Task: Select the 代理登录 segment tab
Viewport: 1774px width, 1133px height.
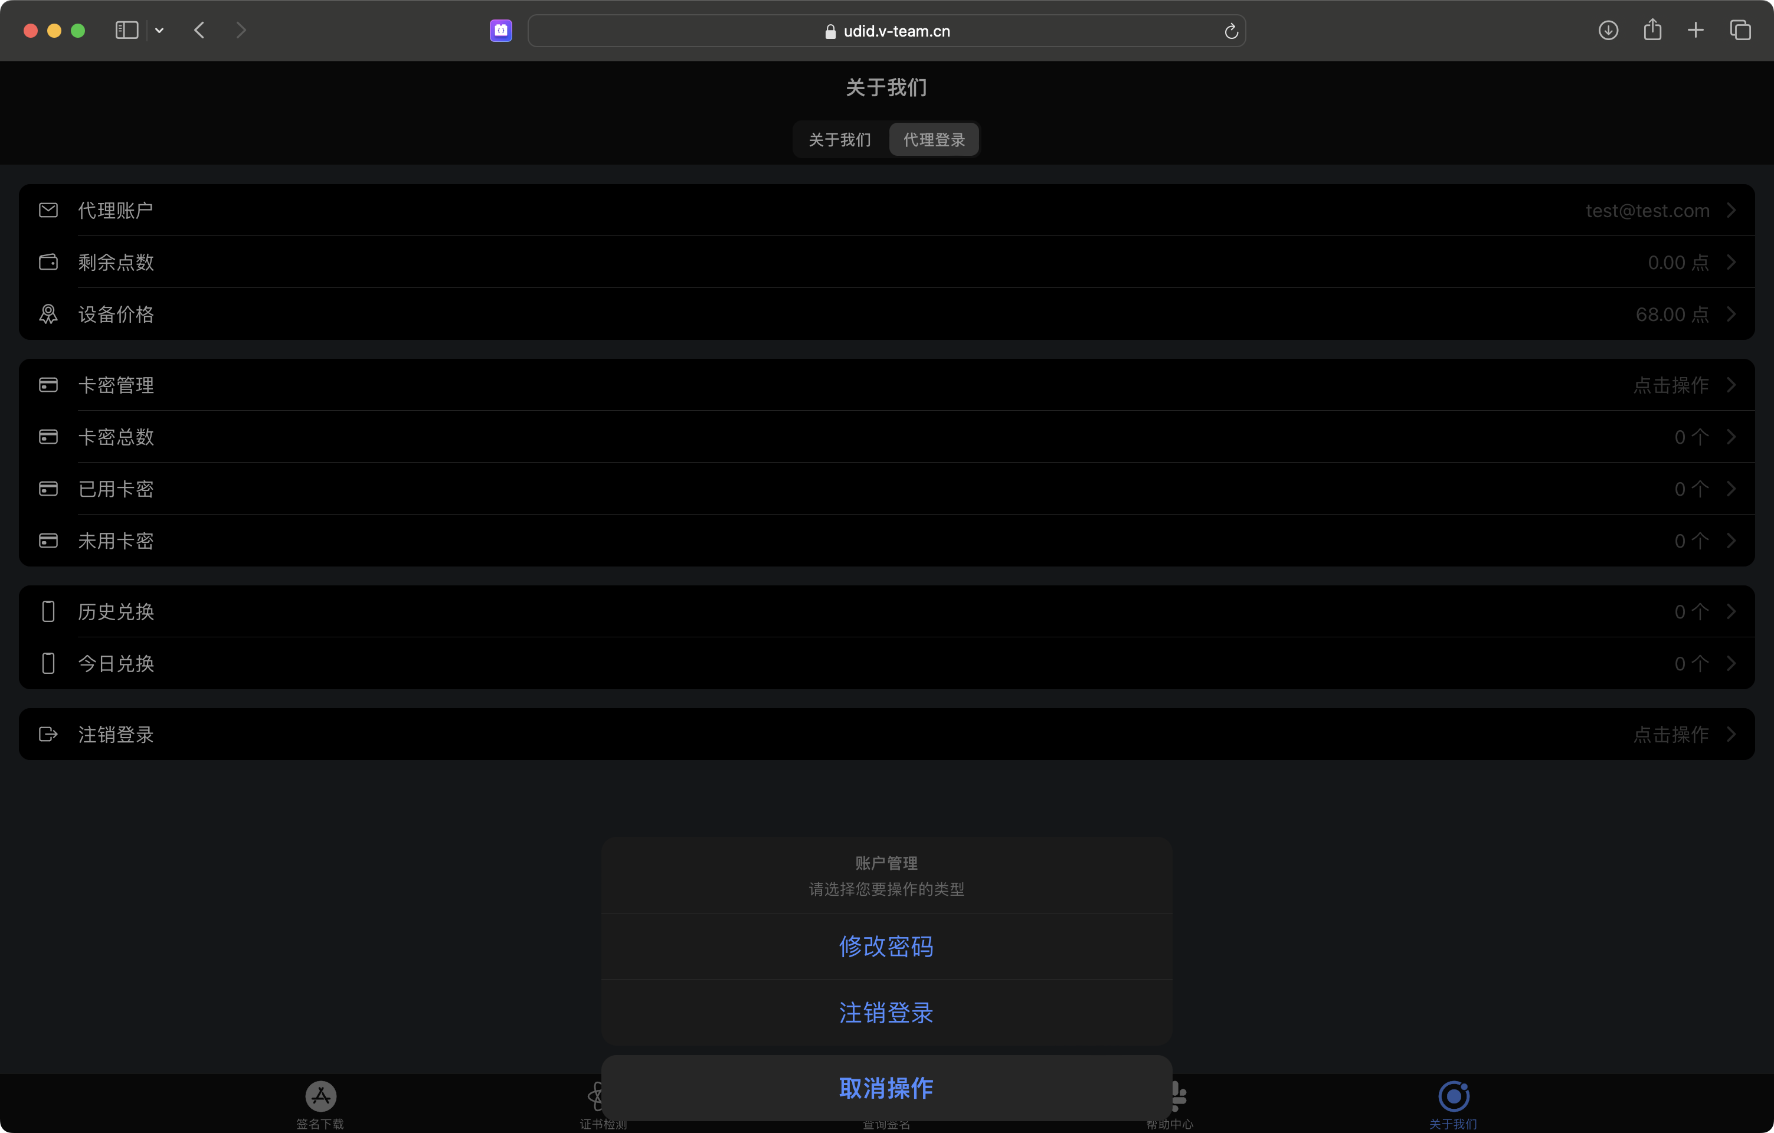Action: pyautogui.click(x=934, y=139)
